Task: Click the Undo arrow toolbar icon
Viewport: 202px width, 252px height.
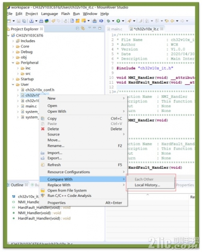Action: pos(53,21)
